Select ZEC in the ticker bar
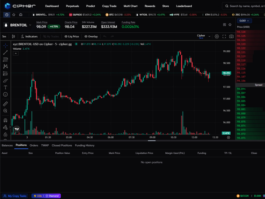Screen dimensions: 265x199 click(x=245, y=15)
